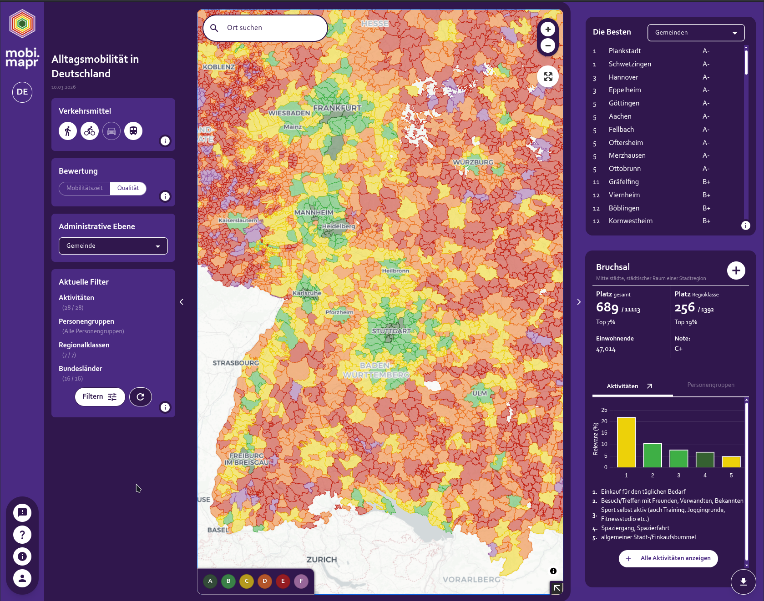Screen dimensions: 764x601
Task: Click the green grade A legend swatch
Action: [x=210, y=581]
